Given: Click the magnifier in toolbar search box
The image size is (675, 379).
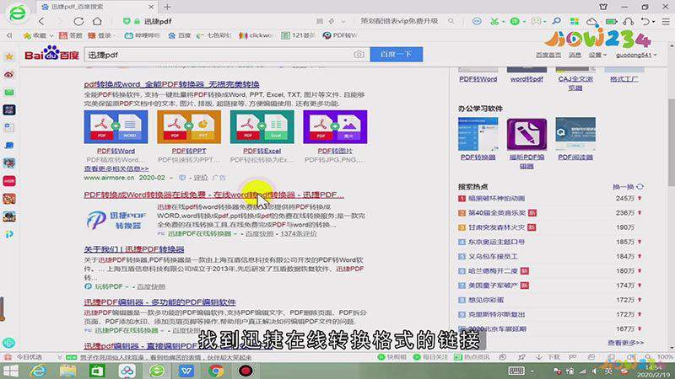Looking at the screenshot, I should tap(451, 20).
